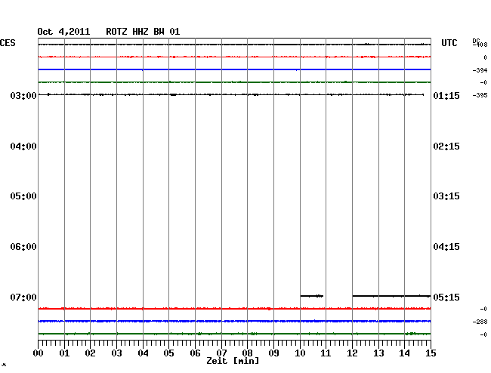Click the '00' minute tick label
The width and height of the screenshot is (491, 373).
point(39,353)
